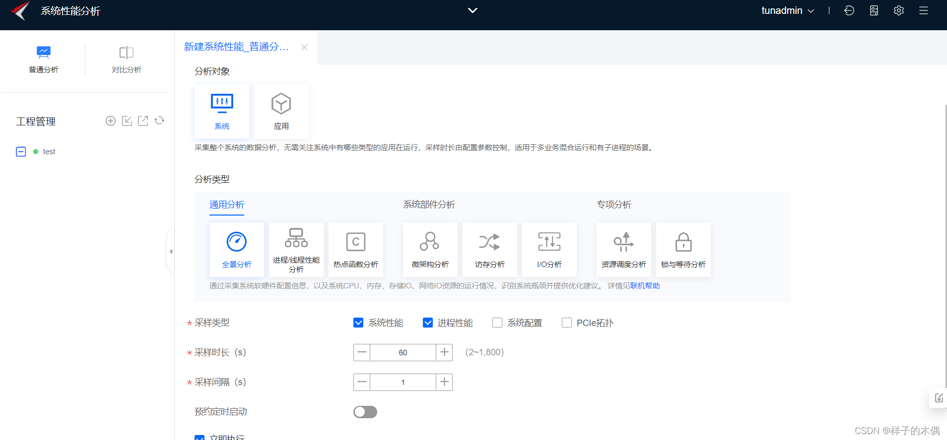Refresh the 工程管理 project list
The height and width of the screenshot is (440, 947).
click(159, 120)
